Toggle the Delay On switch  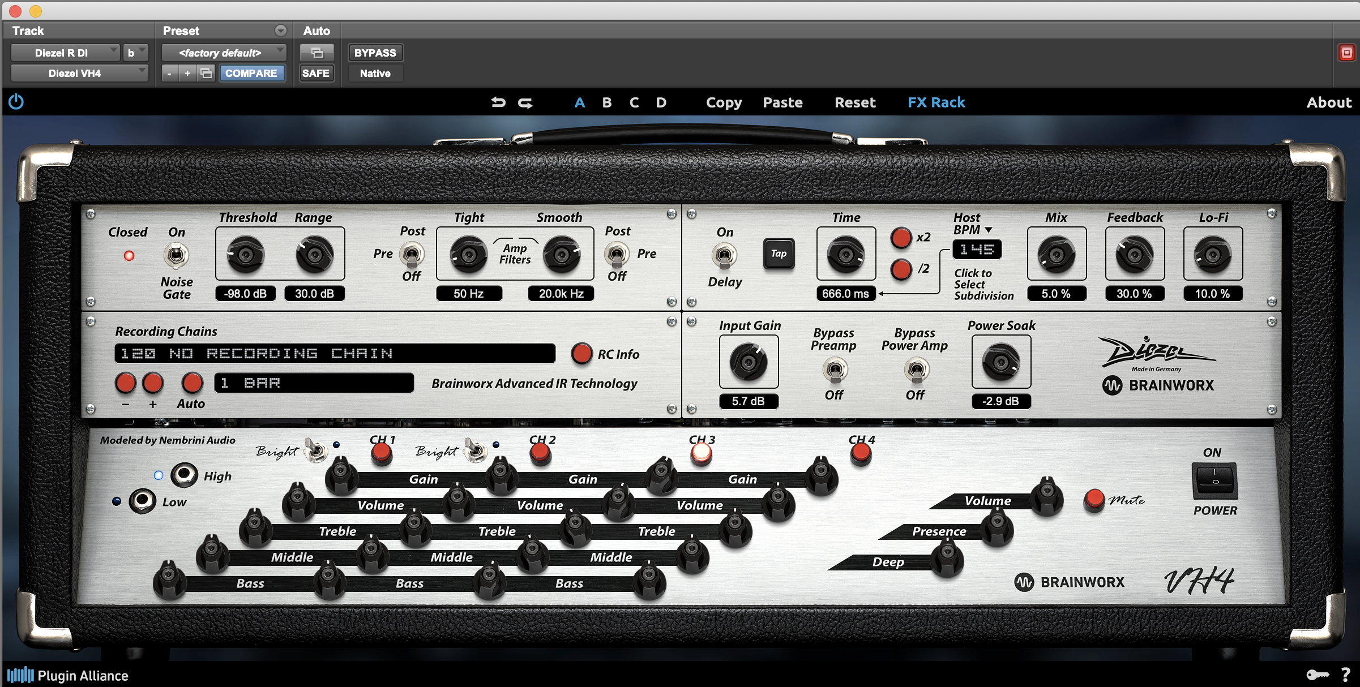pyautogui.click(x=724, y=256)
